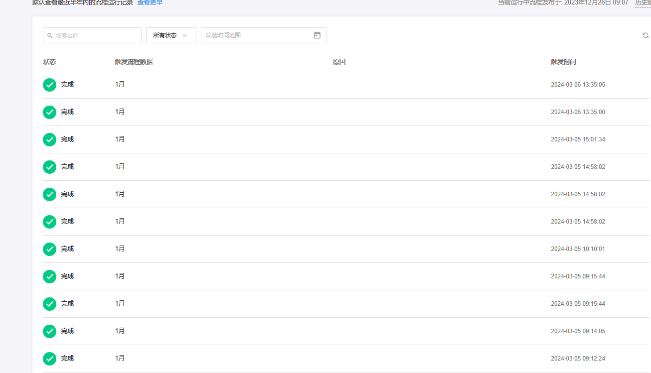Image resolution: width=651 pixels, height=373 pixels.
Task: Click the 1月 data cell in the 09:14:05 row
Action: click(120, 331)
